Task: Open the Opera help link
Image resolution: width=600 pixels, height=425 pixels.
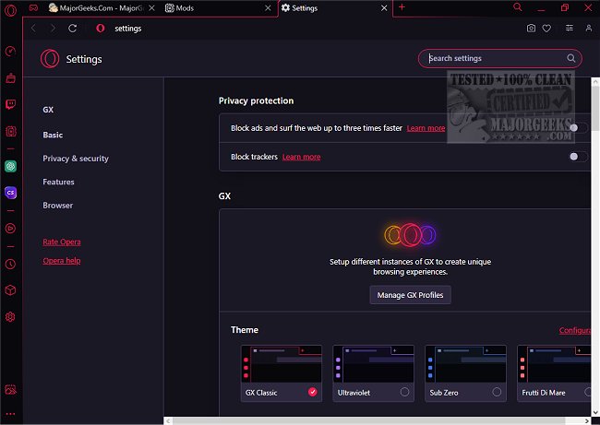Action: (62, 261)
